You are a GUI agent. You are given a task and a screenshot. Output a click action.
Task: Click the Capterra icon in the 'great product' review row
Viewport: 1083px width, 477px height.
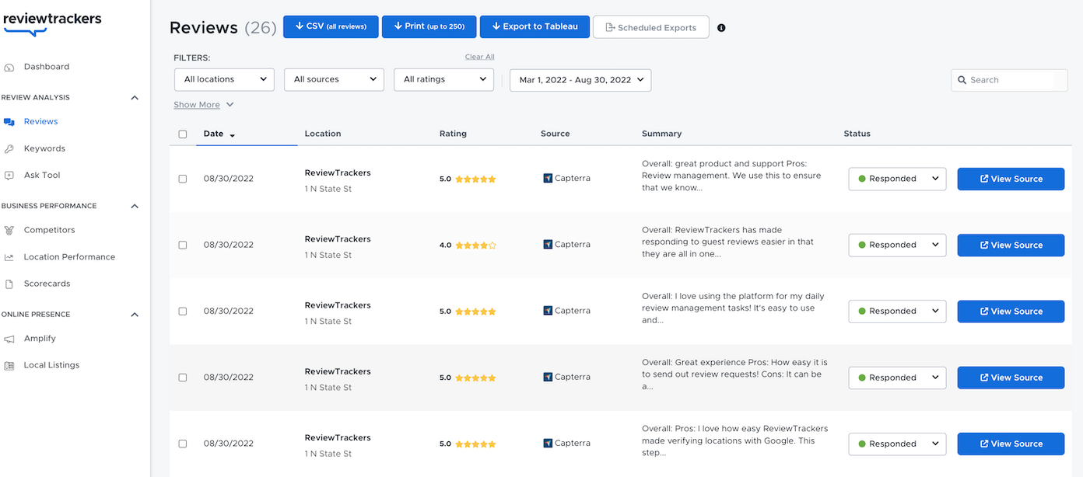click(548, 179)
